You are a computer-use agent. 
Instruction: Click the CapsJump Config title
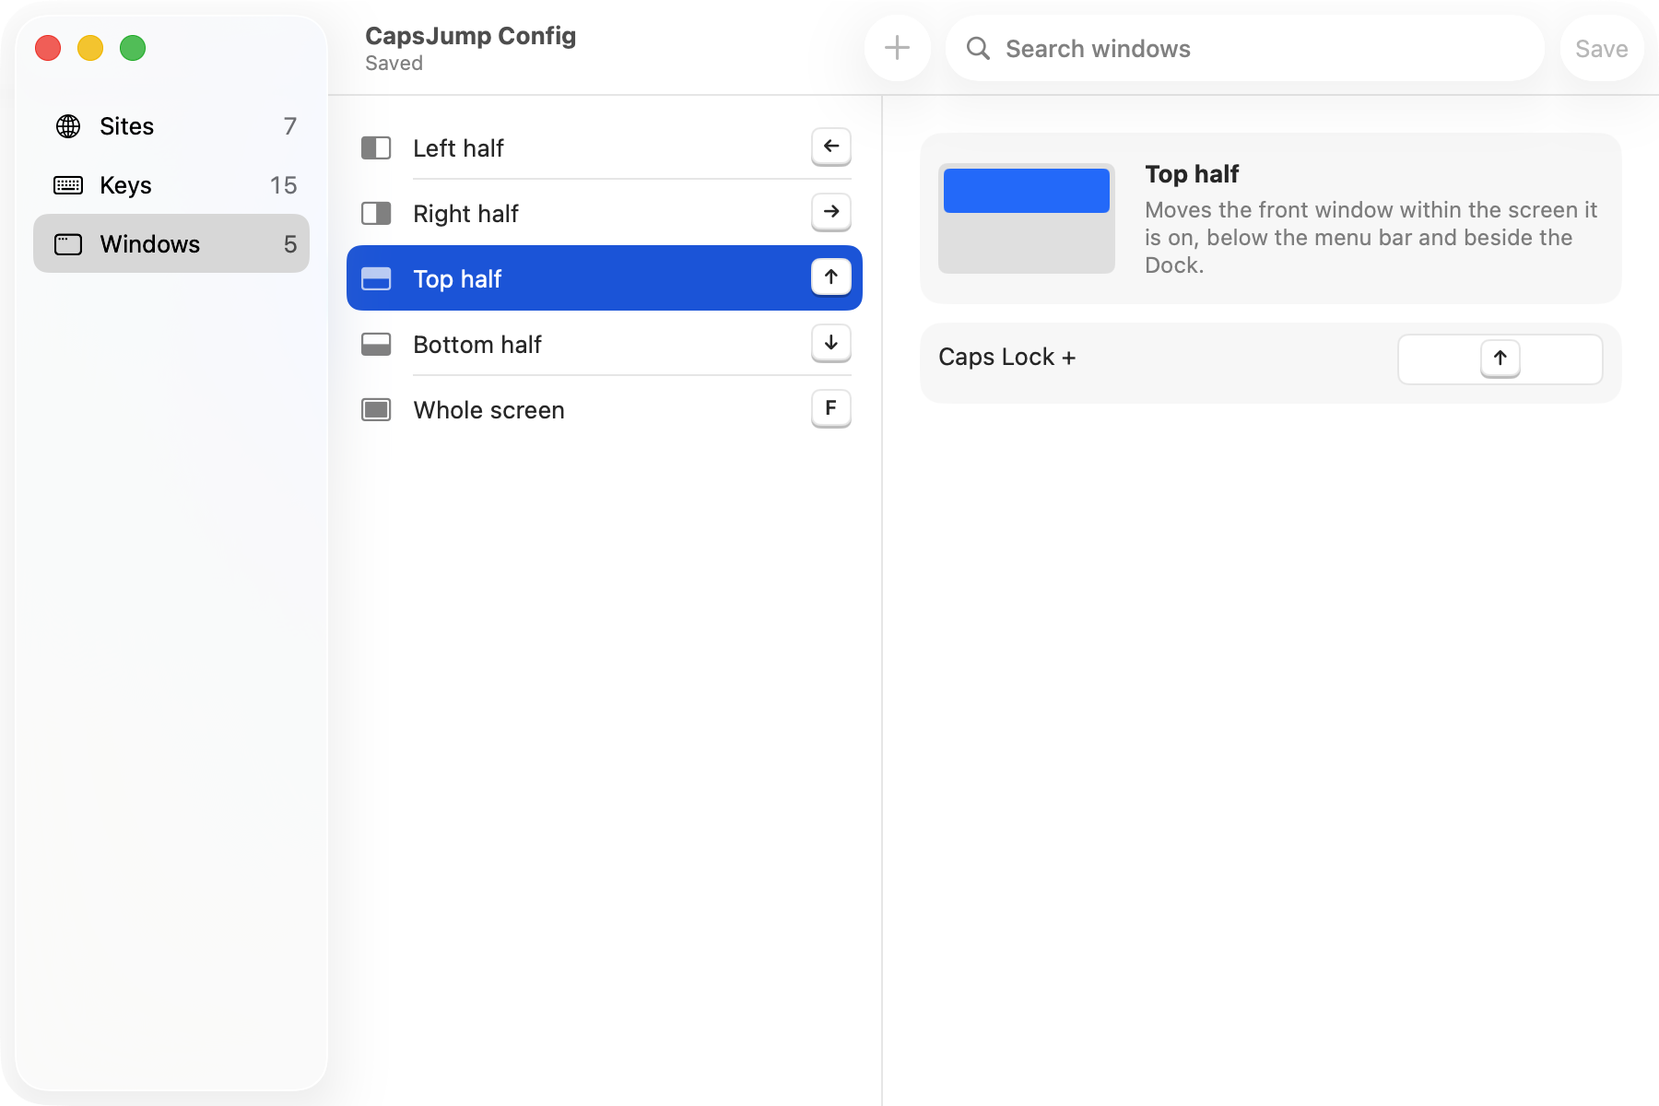[470, 36]
